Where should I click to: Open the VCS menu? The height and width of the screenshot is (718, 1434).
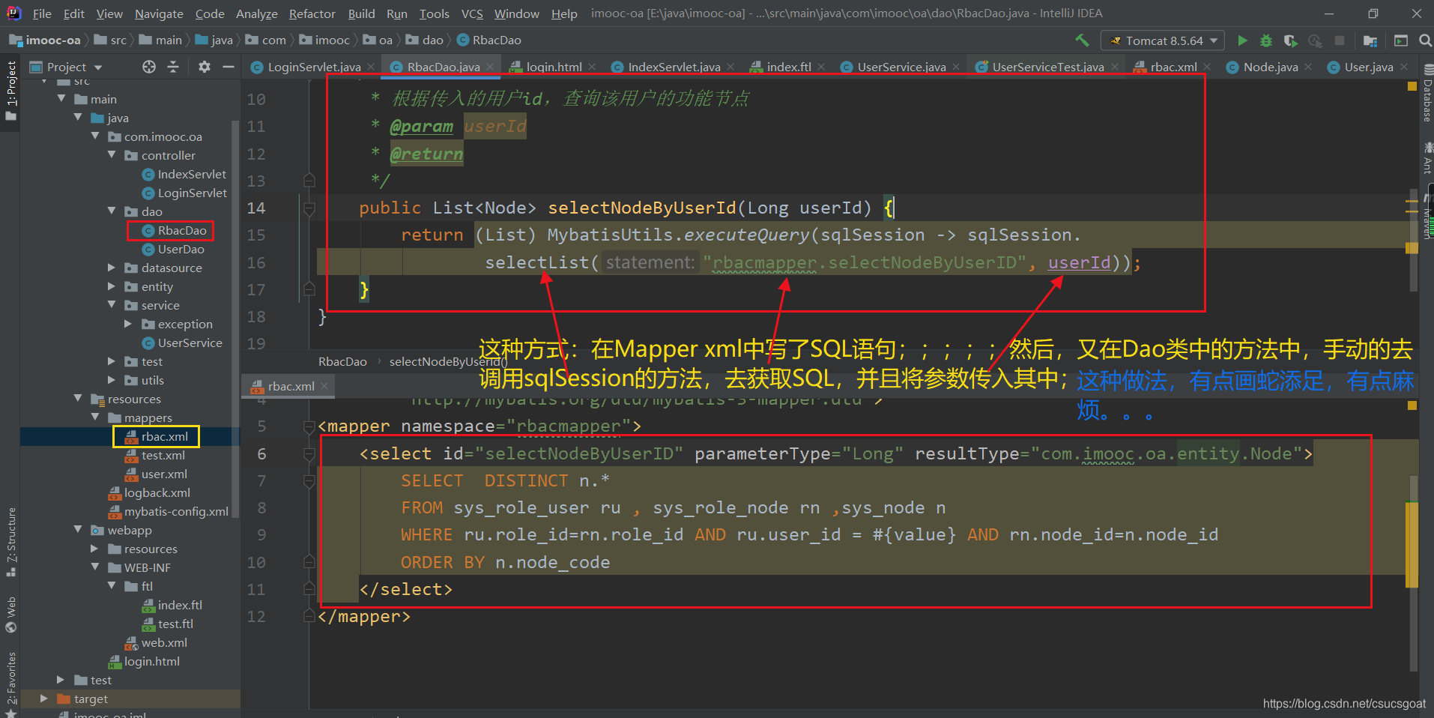[x=472, y=13]
